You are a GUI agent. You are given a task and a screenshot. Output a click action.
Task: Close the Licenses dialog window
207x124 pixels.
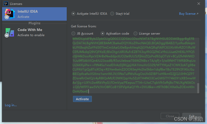199,4
